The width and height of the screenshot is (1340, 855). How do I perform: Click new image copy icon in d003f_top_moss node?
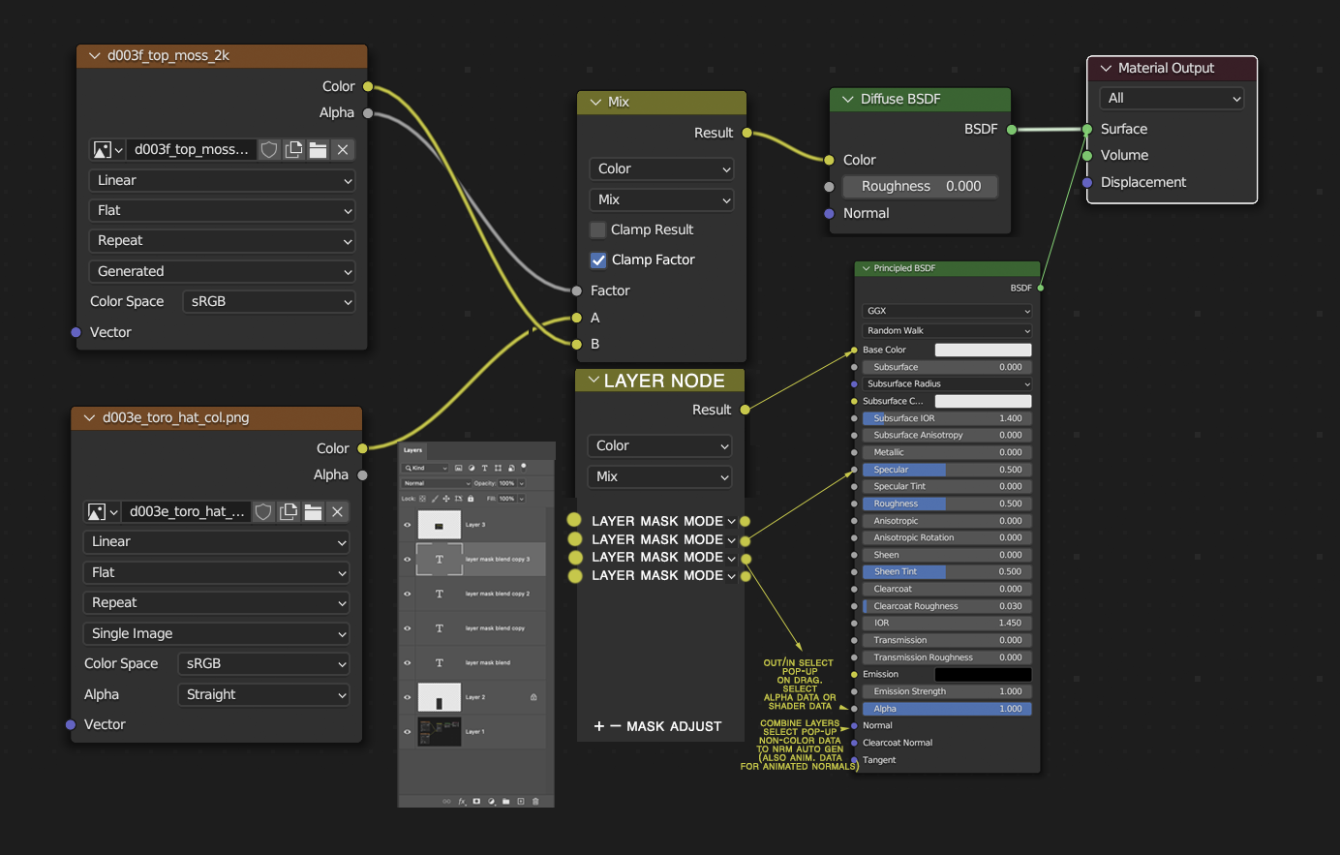point(293,150)
